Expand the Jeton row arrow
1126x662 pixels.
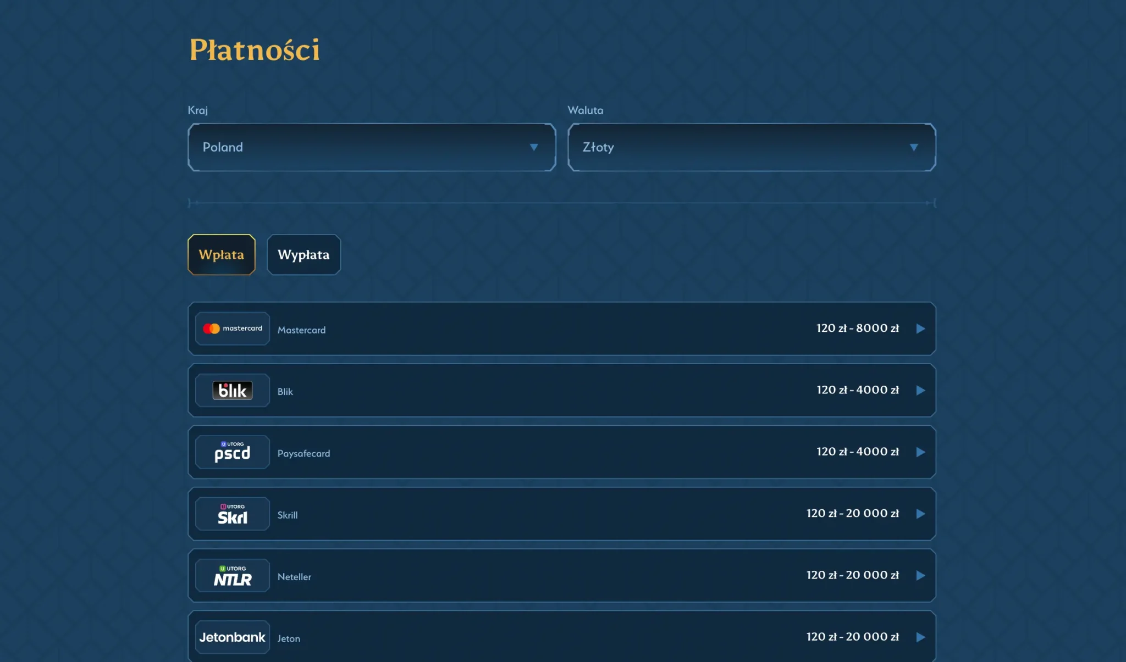[920, 637]
